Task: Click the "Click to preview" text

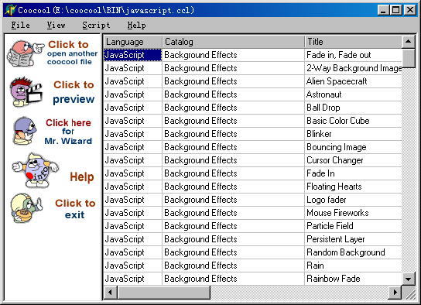Action: point(74,92)
